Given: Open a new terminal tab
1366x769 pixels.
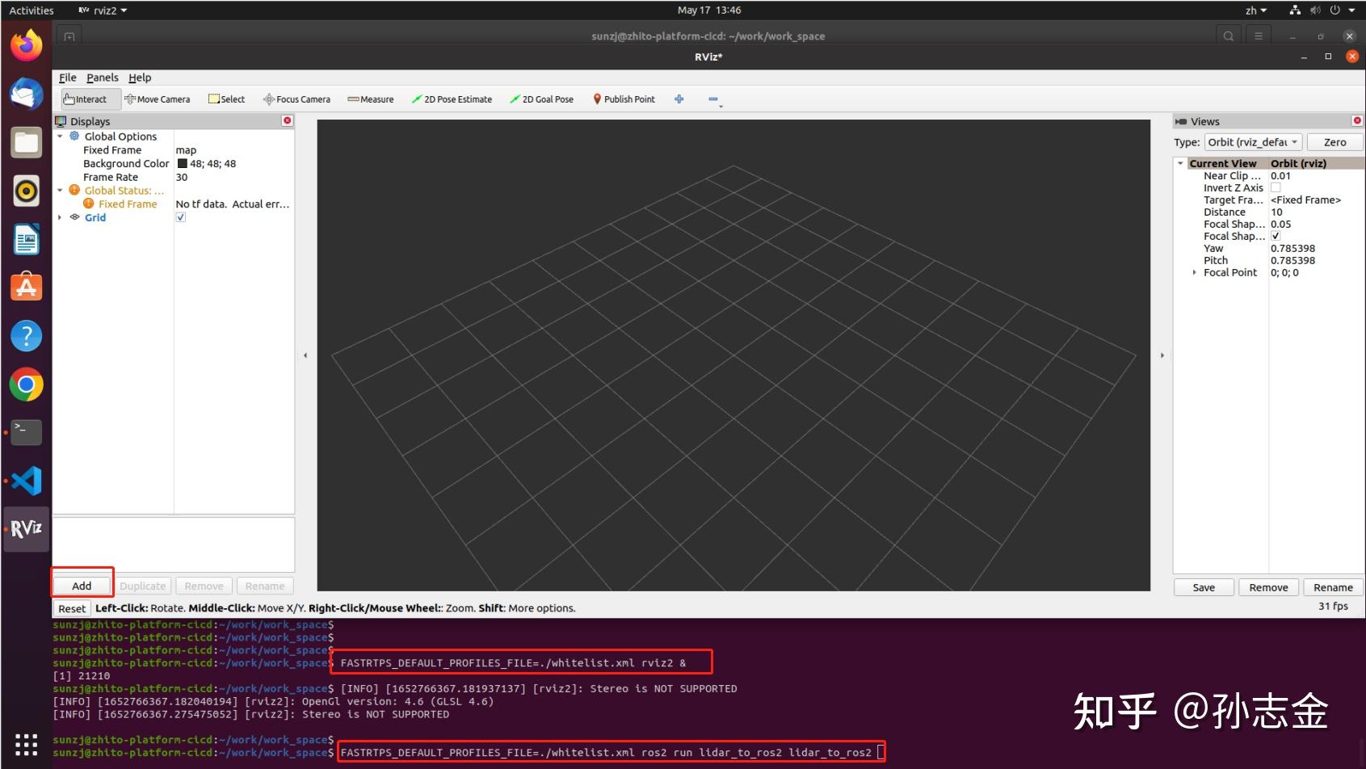Looking at the screenshot, I should (69, 36).
